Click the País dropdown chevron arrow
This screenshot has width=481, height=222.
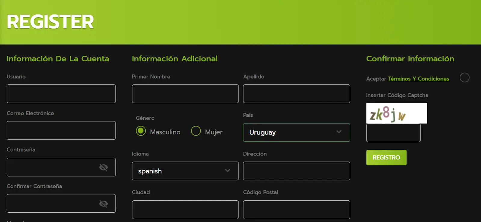[x=339, y=132]
